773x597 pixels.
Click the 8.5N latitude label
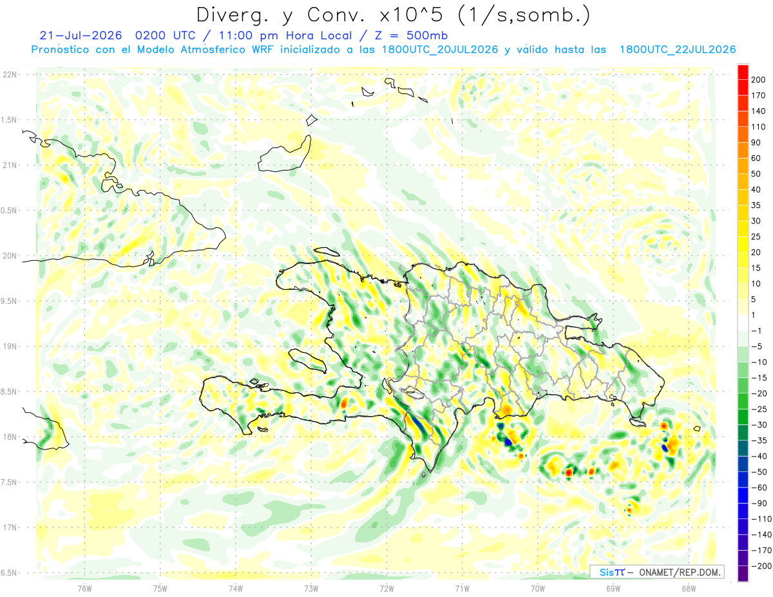tap(9, 392)
